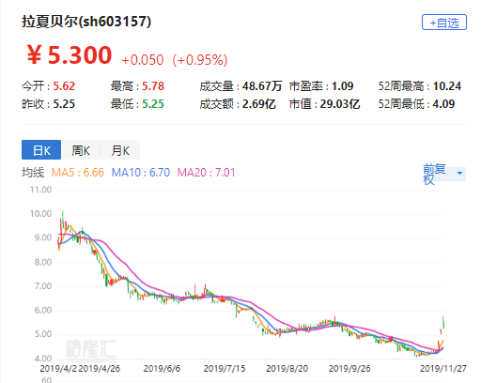Click the 2019/11/27 date on the axis
Image resolution: width=481 pixels, height=383 pixels.
443,368
